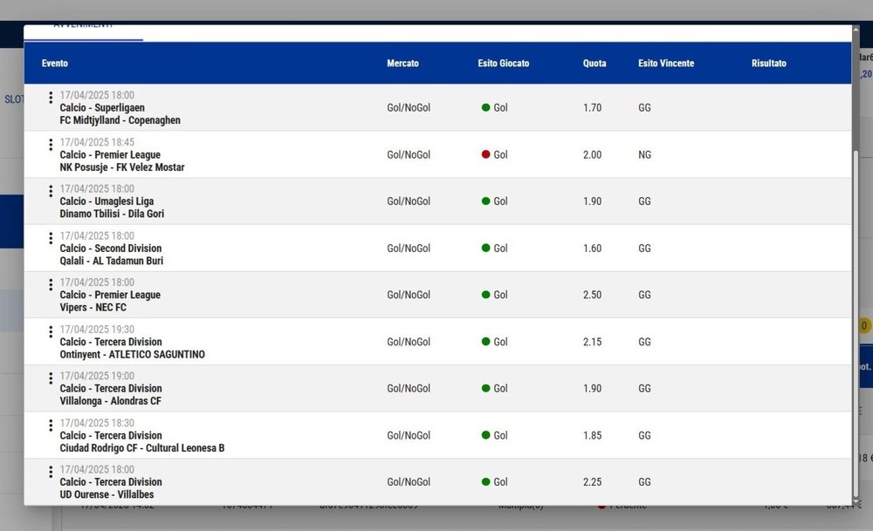This screenshot has height=531, width=873.
Task: Open three-dot menu for NK Posusje - FK Velez Mostar
Action: 51,145
